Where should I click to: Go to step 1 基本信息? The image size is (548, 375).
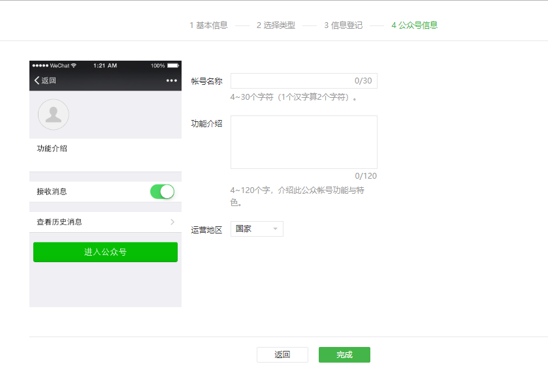click(x=208, y=25)
